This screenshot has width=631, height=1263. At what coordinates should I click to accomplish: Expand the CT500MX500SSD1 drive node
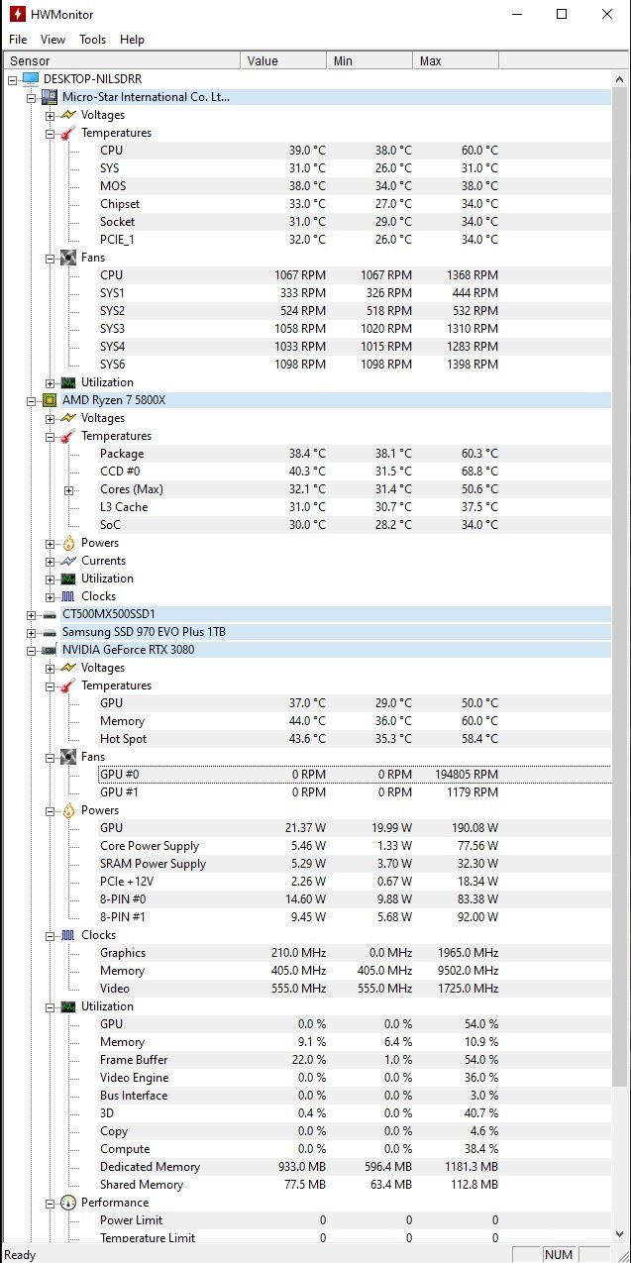(31, 614)
